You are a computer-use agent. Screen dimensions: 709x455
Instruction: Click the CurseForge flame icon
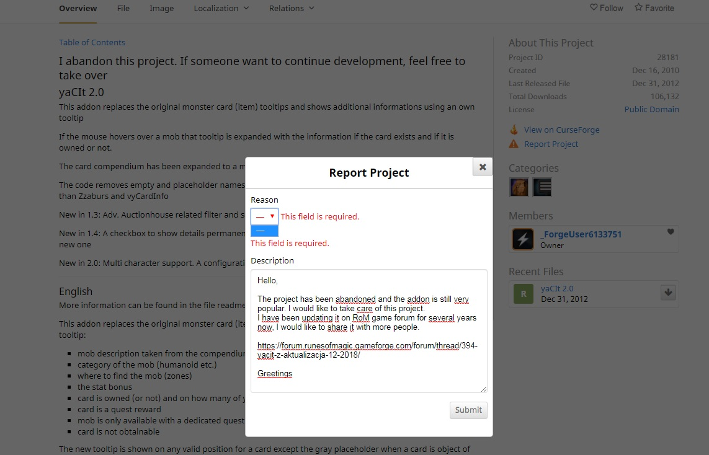click(x=514, y=130)
